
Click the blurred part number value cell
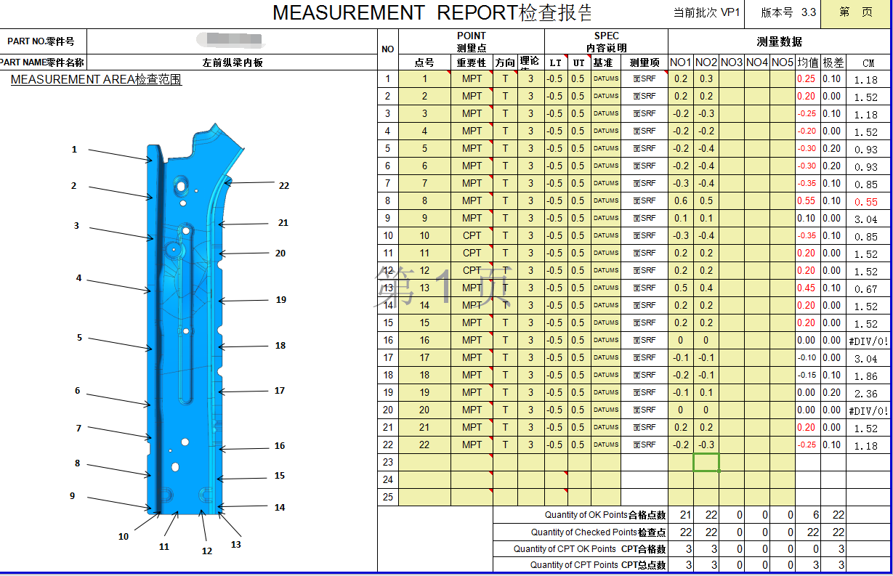point(233,41)
